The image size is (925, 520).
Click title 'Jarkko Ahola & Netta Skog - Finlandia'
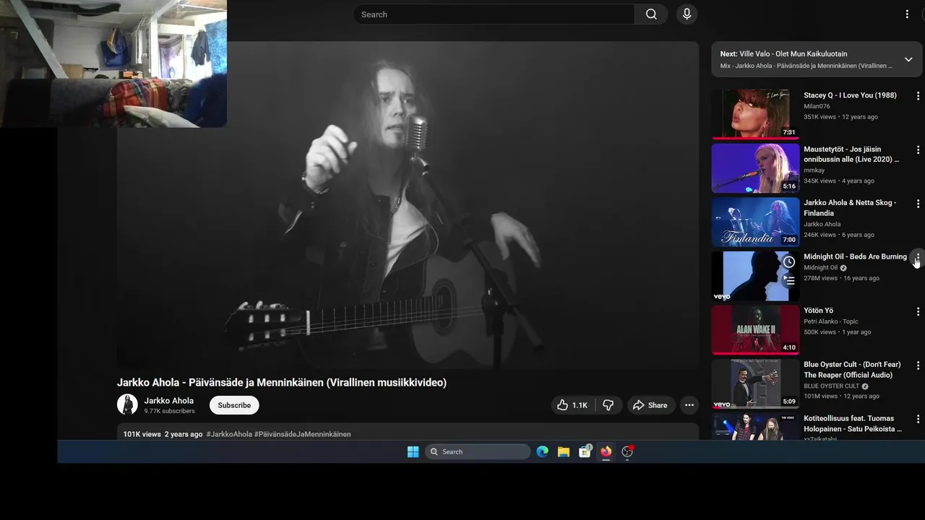pos(850,208)
